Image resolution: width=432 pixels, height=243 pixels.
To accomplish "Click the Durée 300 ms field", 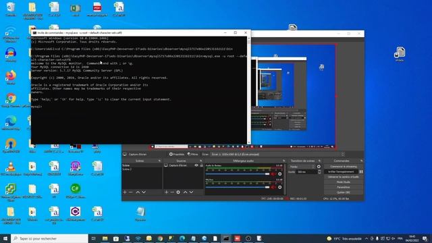I will pos(306,172).
